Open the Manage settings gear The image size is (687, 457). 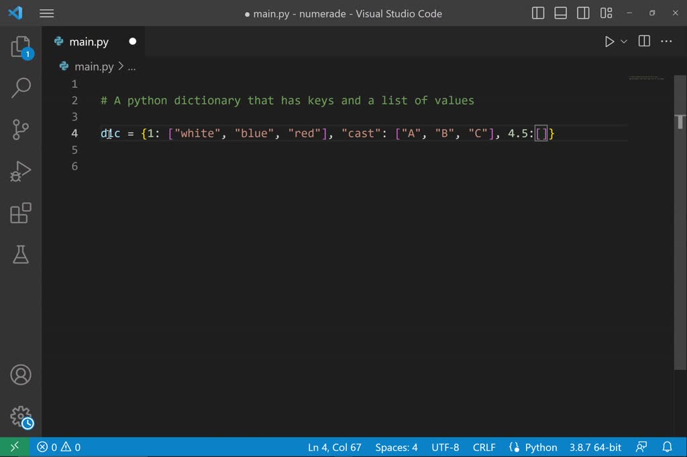coord(21,417)
